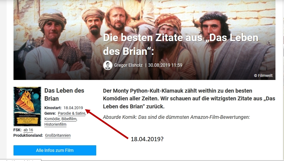
Task: Click the "© Filmwelt" image credit
Action: pos(263,76)
